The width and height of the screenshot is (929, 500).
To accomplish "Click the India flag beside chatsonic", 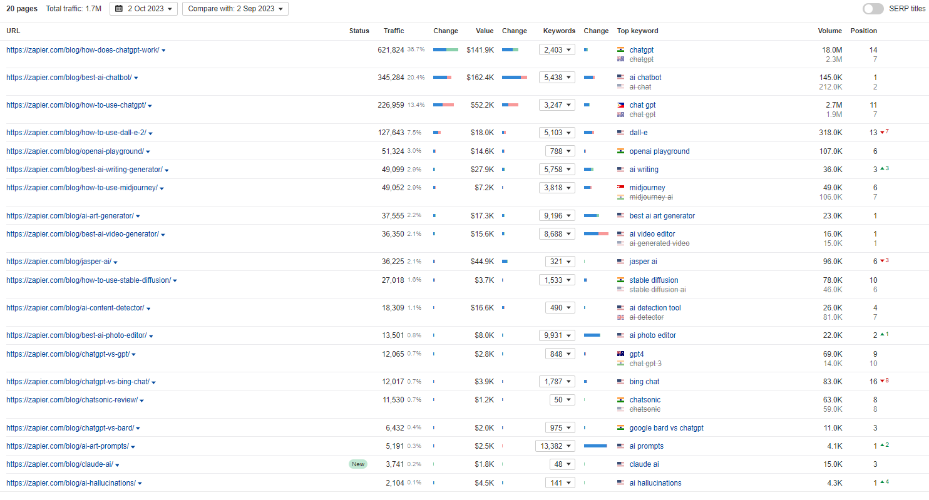I will (x=620, y=400).
